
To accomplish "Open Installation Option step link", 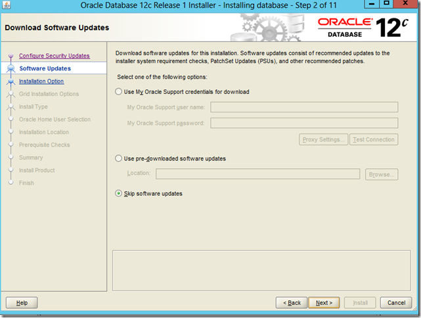I will tap(41, 81).
